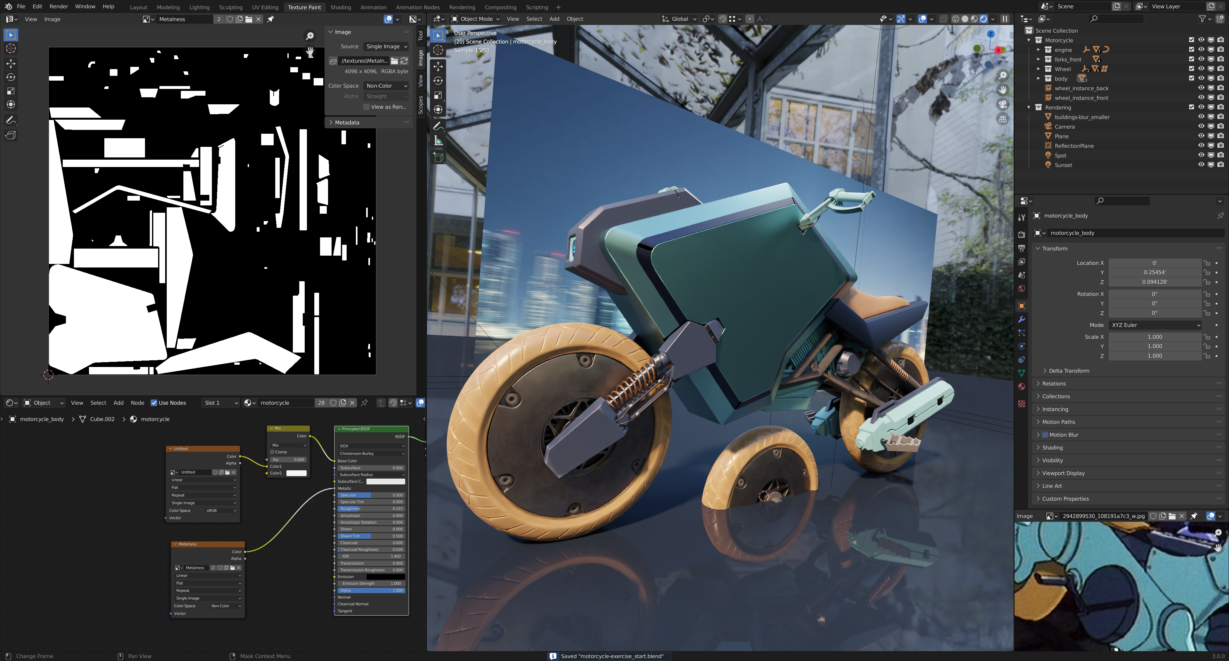Open the Modifier properties wrench tab
This screenshot has width=1229, height=661.
(1022, 319)
